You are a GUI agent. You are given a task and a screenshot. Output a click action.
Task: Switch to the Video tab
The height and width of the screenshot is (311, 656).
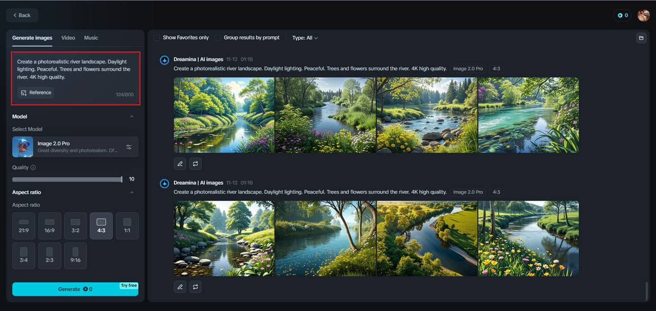point(68,38)
